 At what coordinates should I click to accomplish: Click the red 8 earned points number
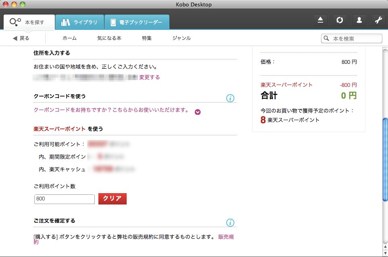[263, 120]
